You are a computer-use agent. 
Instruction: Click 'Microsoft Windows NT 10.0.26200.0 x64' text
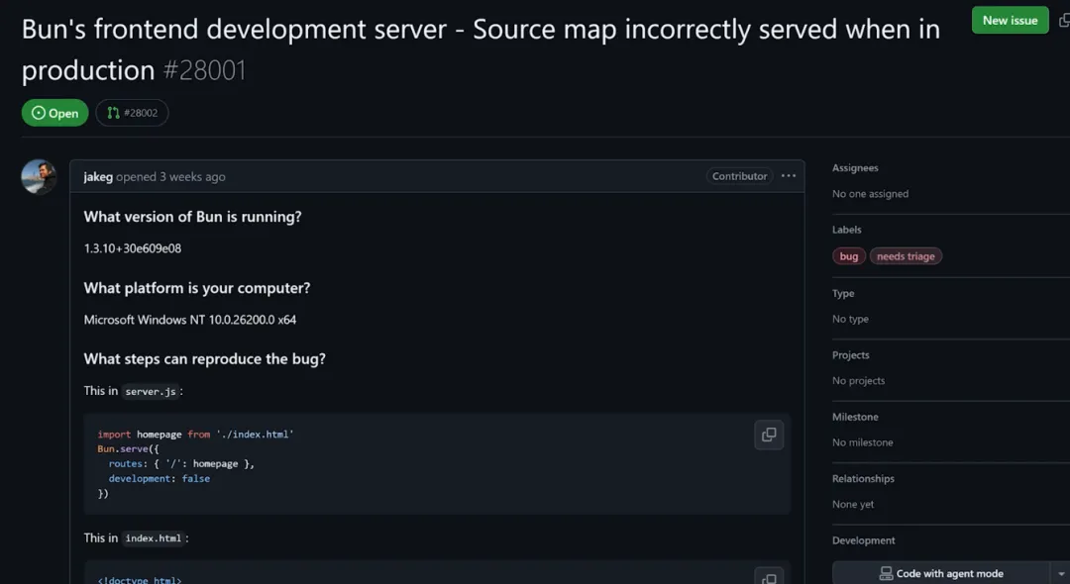pos(189,320)
